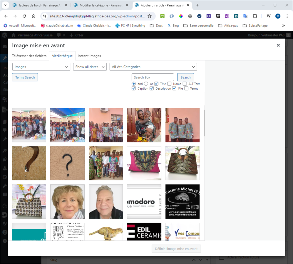Open the OneNote extension icon

227,16
